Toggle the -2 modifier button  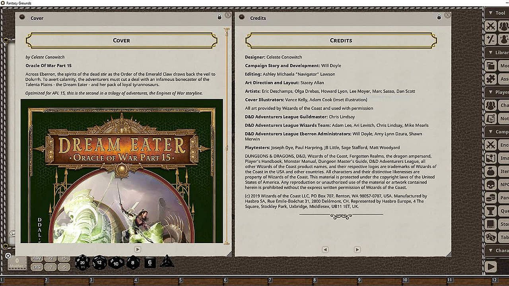tap(51, 267)
